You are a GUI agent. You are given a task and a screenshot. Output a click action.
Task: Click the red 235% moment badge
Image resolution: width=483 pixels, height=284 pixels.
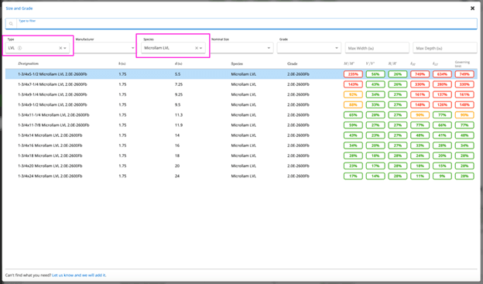(x=353, y=74)
